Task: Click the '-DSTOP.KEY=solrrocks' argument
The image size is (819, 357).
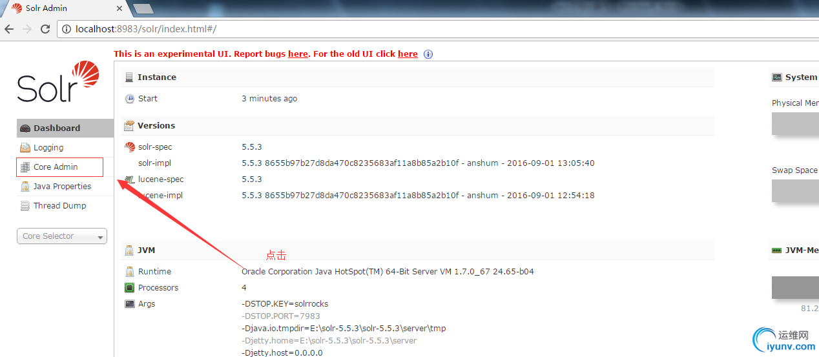Action: [285, 304]
